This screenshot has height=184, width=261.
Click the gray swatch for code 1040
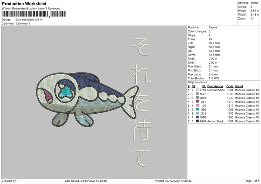(197, 98)
